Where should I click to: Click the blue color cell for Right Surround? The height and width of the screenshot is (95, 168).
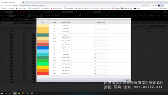[43, 48]
